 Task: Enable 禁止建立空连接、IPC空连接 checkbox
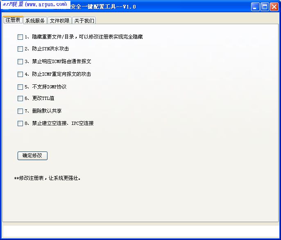[x=20, y=124]
